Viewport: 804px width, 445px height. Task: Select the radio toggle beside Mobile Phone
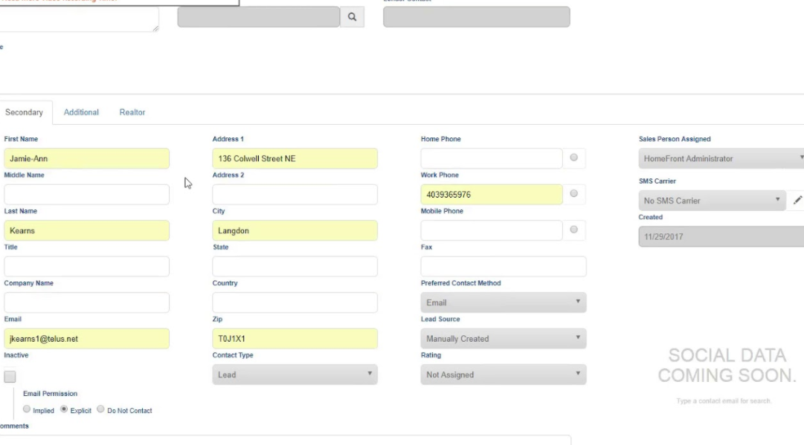click(573, 230)
